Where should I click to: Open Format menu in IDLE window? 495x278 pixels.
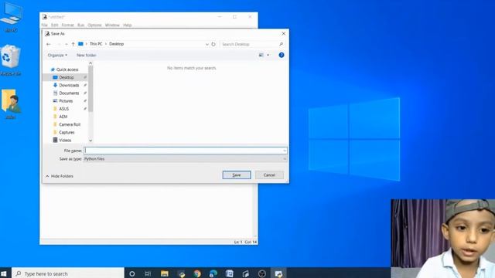click(67, 25)
